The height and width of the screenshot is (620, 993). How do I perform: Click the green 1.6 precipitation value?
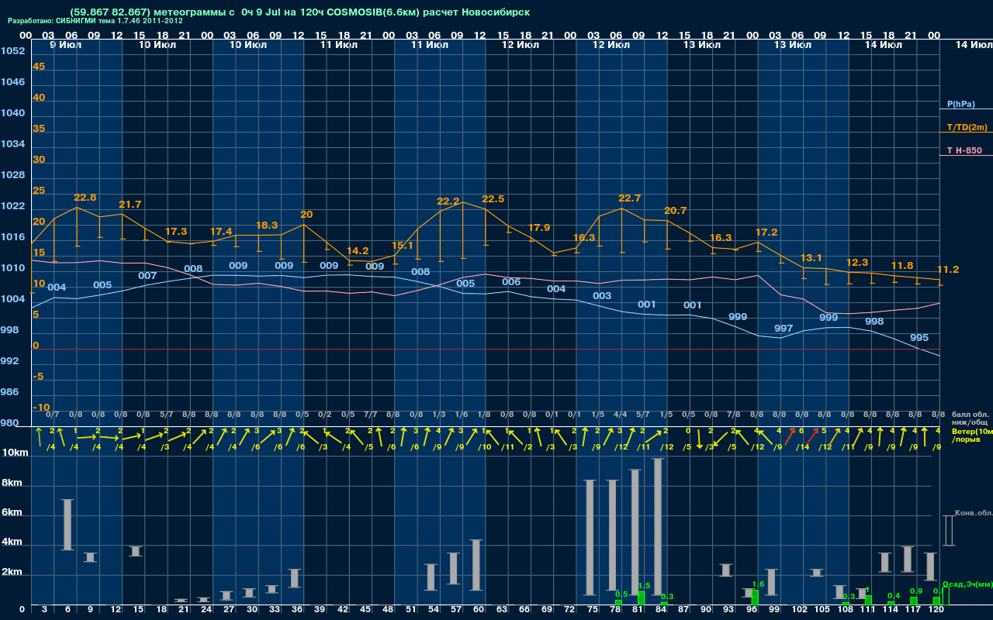pyautogui.click(x=758, y=584)
